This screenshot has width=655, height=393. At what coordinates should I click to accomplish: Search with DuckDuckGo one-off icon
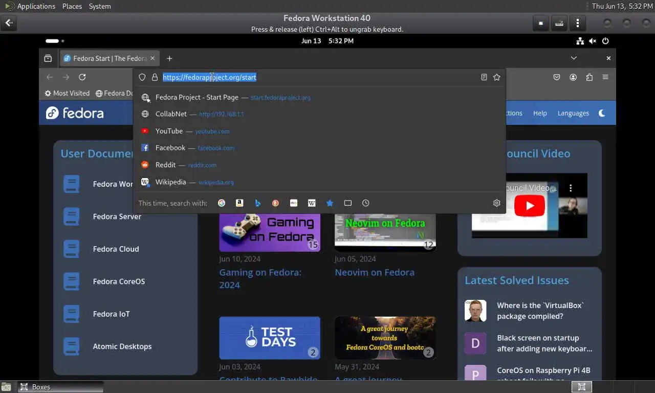click(275, 203)
